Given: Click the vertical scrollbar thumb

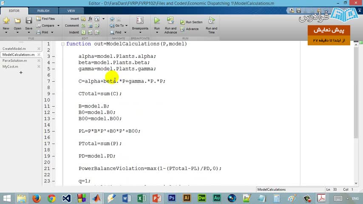Looking at the screenshot, I should click(x=356, y=93).
